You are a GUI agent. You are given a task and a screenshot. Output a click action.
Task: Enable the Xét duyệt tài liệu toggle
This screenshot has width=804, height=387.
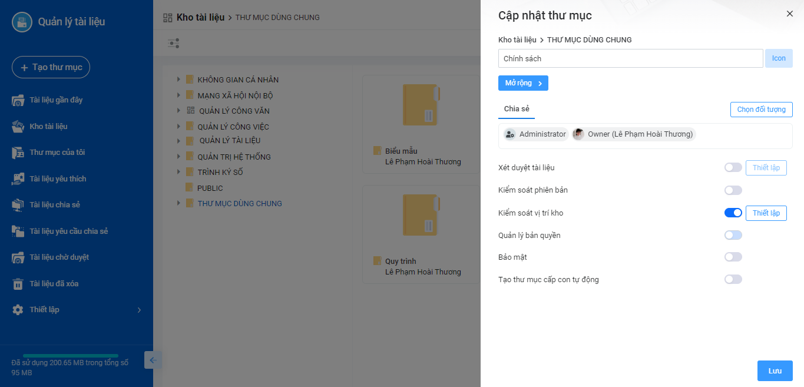point(733,168)
